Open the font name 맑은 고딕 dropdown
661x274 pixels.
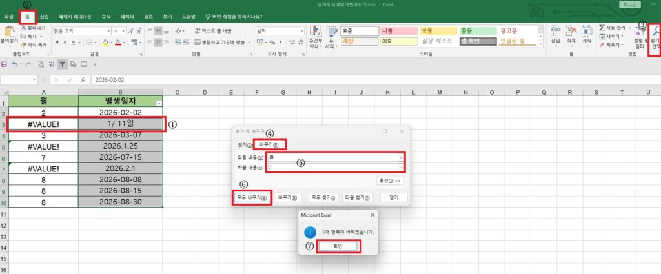tap(108, 31)
